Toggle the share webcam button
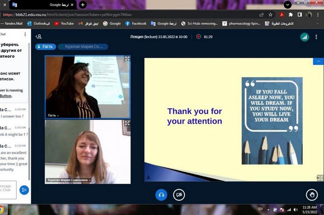324x215 pixels. click(179, 195)
